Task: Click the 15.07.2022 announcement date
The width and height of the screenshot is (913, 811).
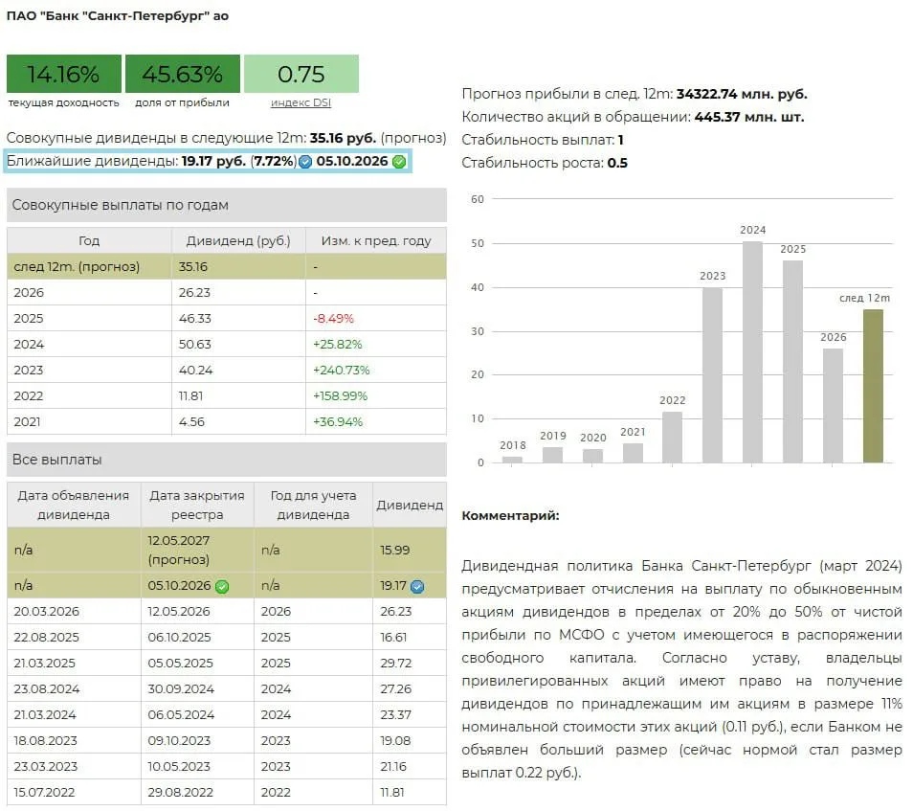Action: [x=44, y=793]
